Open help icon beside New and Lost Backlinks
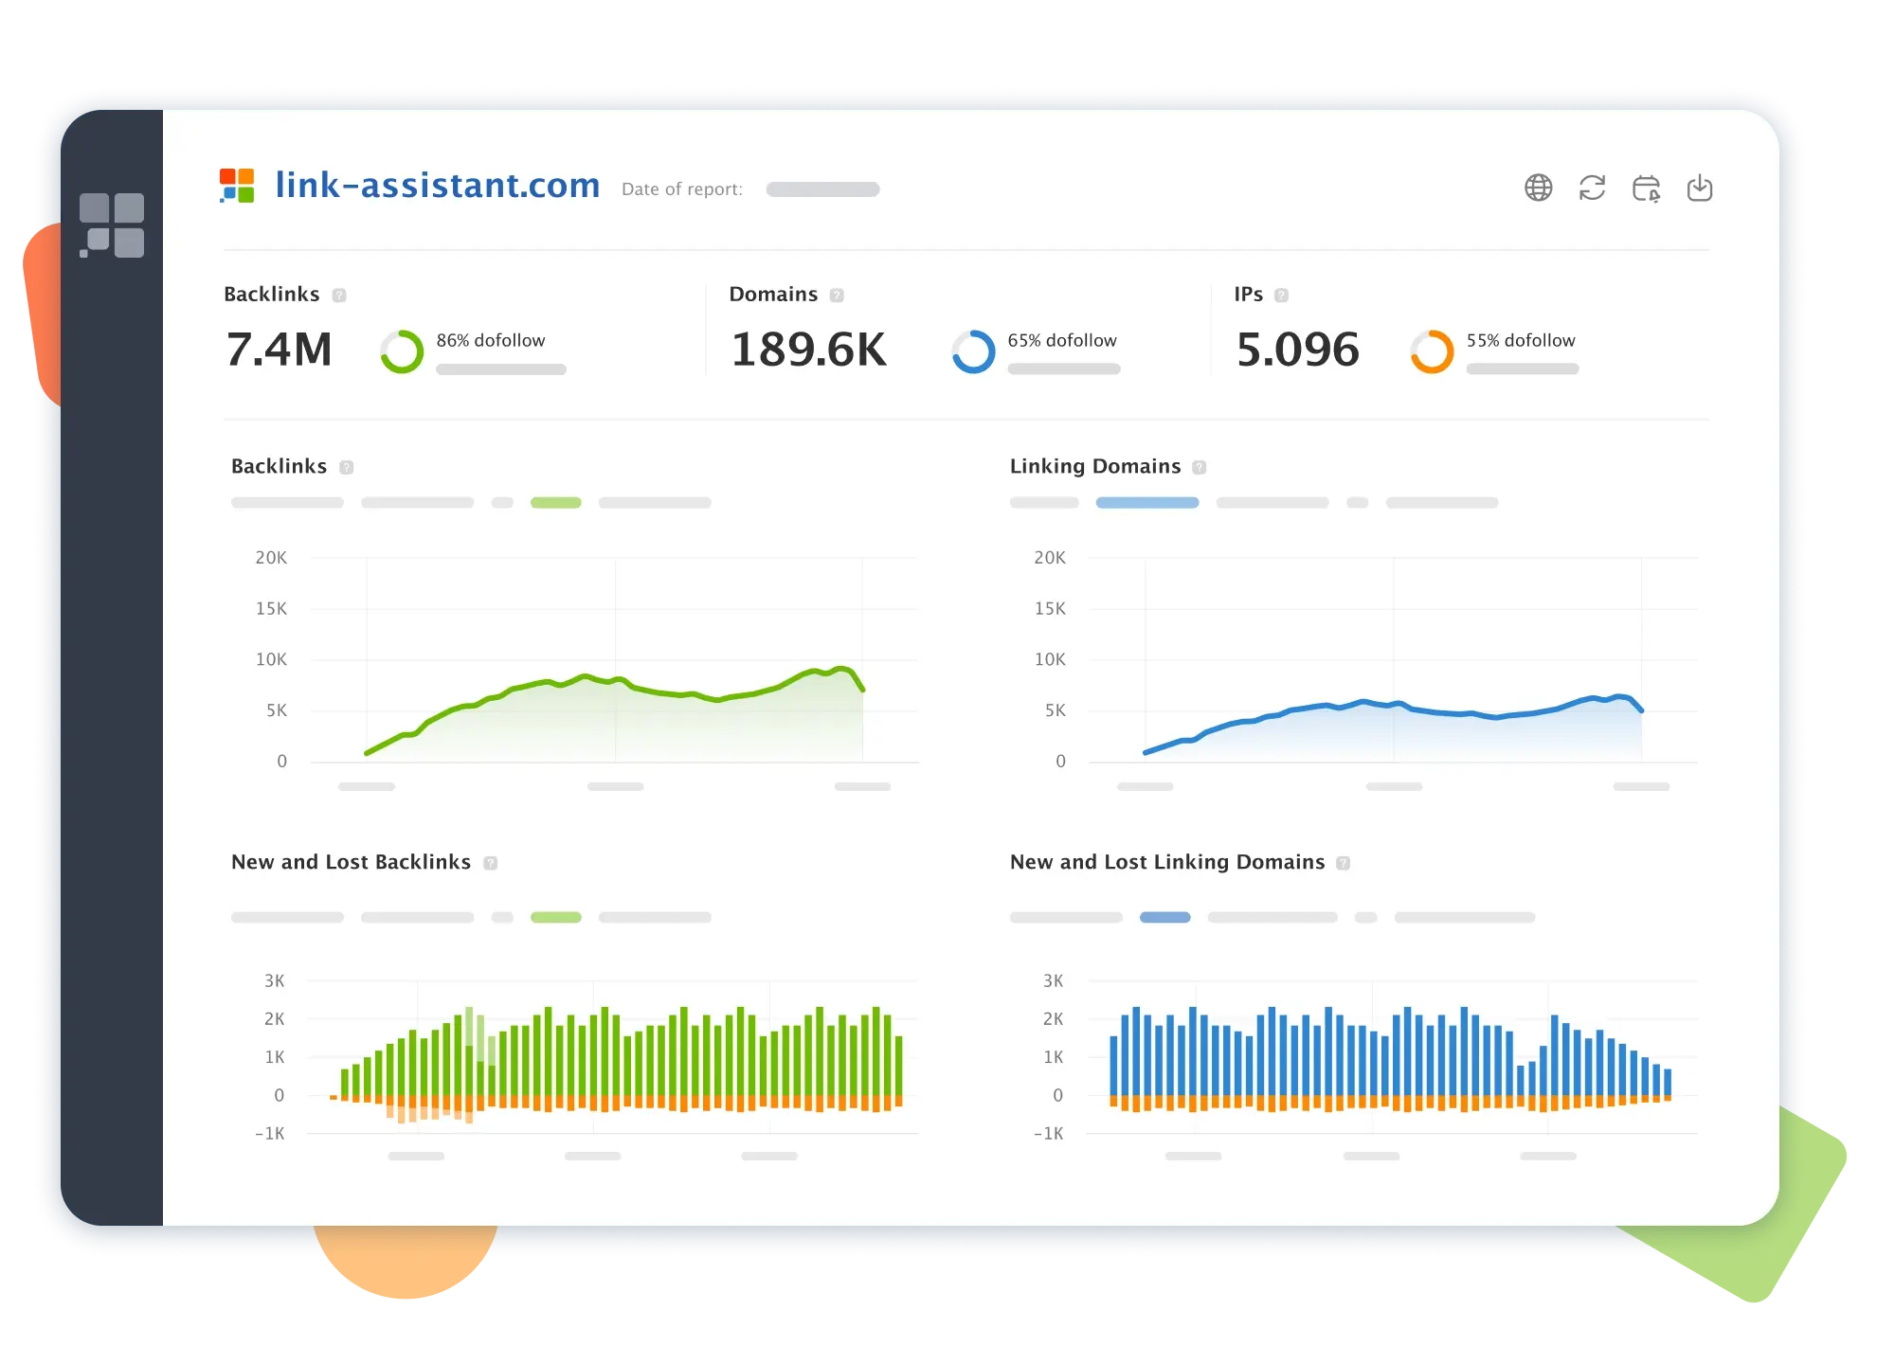This screenshot has width=1895, height=1347. coord(491,863)
